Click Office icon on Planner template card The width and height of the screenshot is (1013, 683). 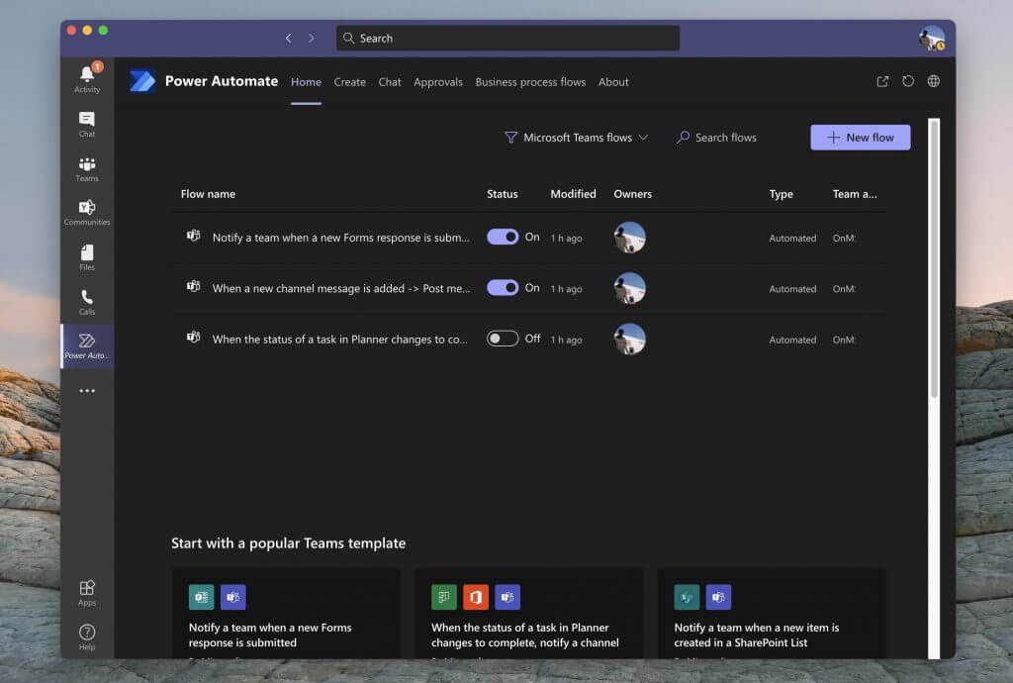click(x=476, y=597)
